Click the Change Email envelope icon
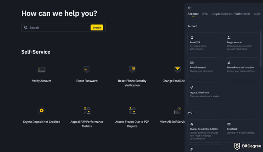This screenshot has width=263, height=152. (x=178, y=69)
